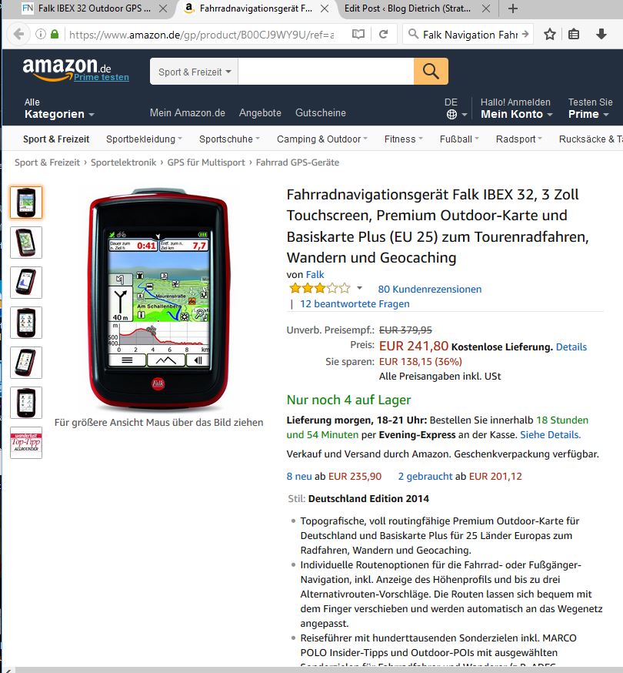623x673 pixels.
Task: Bookmark this page using the star icon
Action: [x=550, y=35]
